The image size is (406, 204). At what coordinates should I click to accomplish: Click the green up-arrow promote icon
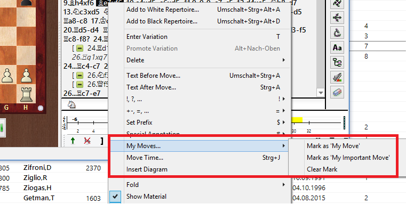coord(73,141)
